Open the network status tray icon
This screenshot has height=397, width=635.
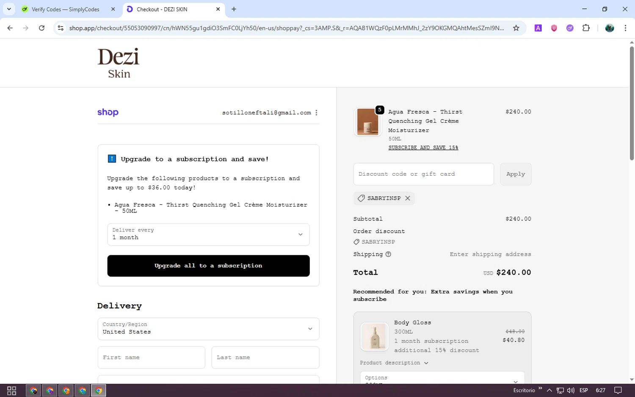click(560, 390)
